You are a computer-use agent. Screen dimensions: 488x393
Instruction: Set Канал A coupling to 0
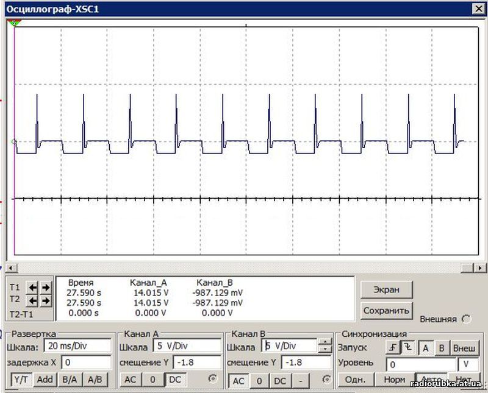(153, 380)
